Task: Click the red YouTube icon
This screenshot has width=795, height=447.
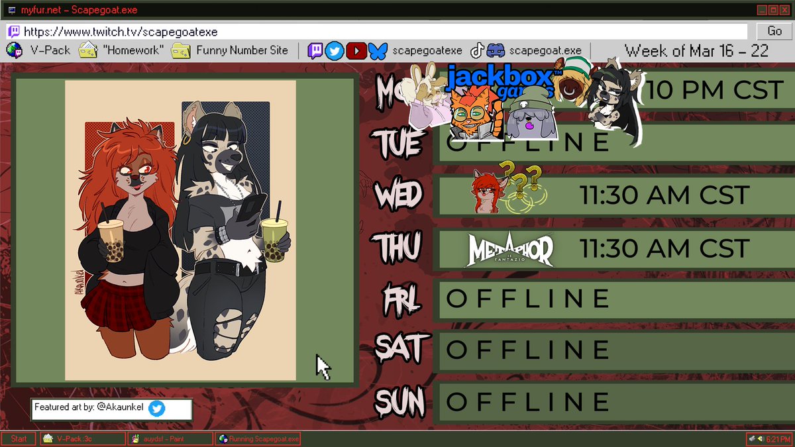Action: point(356,50)
